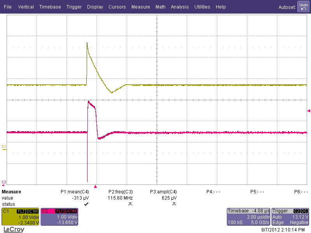This screenshot has height=233, width=311.
Task: Click the C1 DC1M coupling badge
Action: tap(32, 211)
